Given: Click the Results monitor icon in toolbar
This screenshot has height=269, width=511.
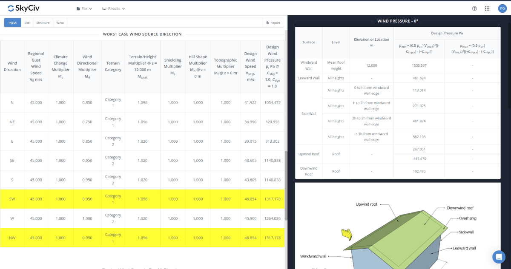Looking at the screenshot, I should click(x=104, y=8).
